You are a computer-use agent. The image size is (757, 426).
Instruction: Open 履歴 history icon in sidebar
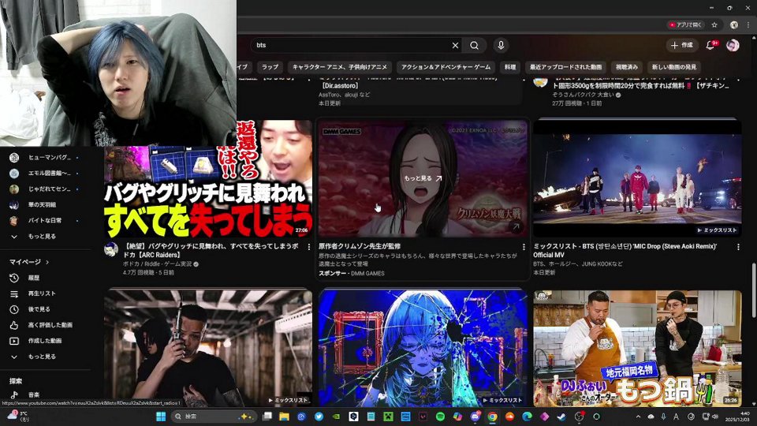pos(14,278)
